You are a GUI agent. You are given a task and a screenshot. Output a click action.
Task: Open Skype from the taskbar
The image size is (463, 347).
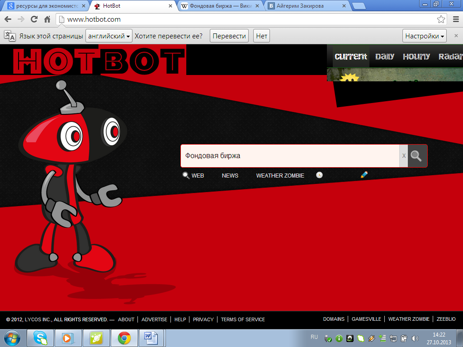coord(40,338)
